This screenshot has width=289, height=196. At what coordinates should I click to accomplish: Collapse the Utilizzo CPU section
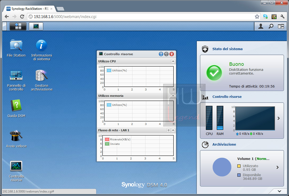coord(173,61)
